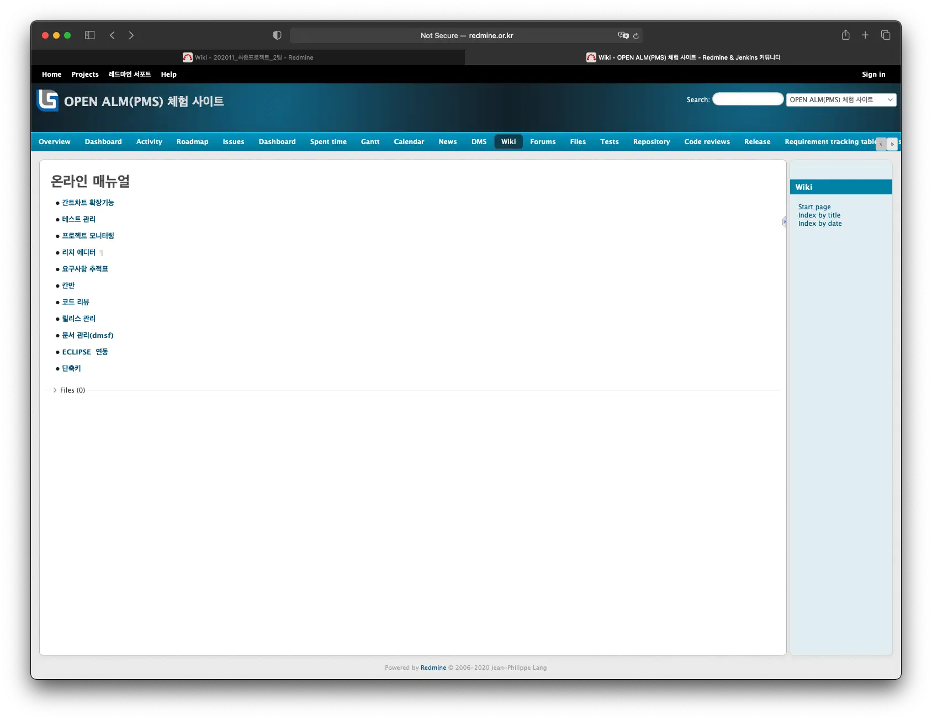
Task: Go forward with the right arrow
Action: (131, 35)
